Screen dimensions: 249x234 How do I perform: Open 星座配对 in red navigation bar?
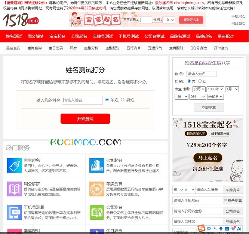coord(225,36)
